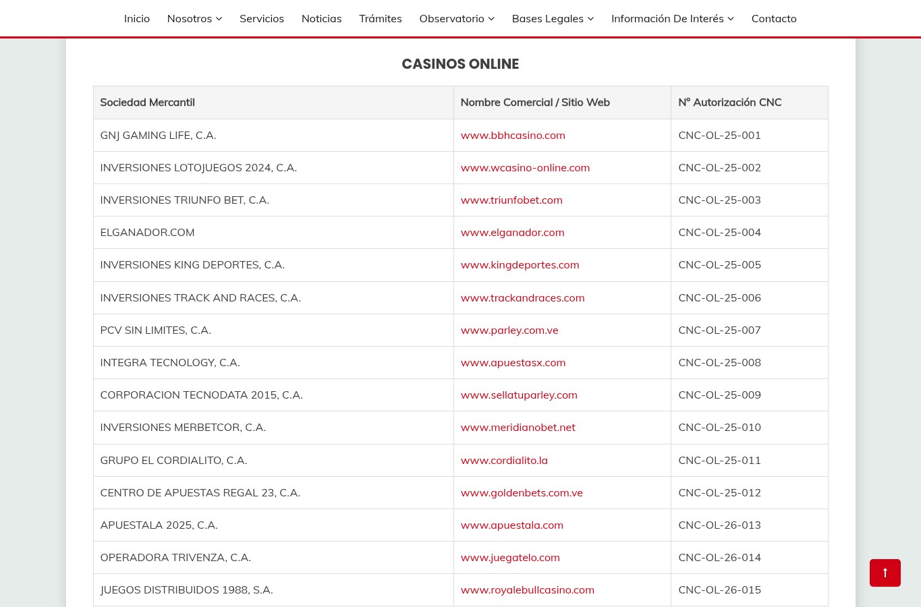Select the OPERADORA TRIVENZA, C.A. cell
The width and height of the screenshot is (921, 607).
(x=273, y=557)
